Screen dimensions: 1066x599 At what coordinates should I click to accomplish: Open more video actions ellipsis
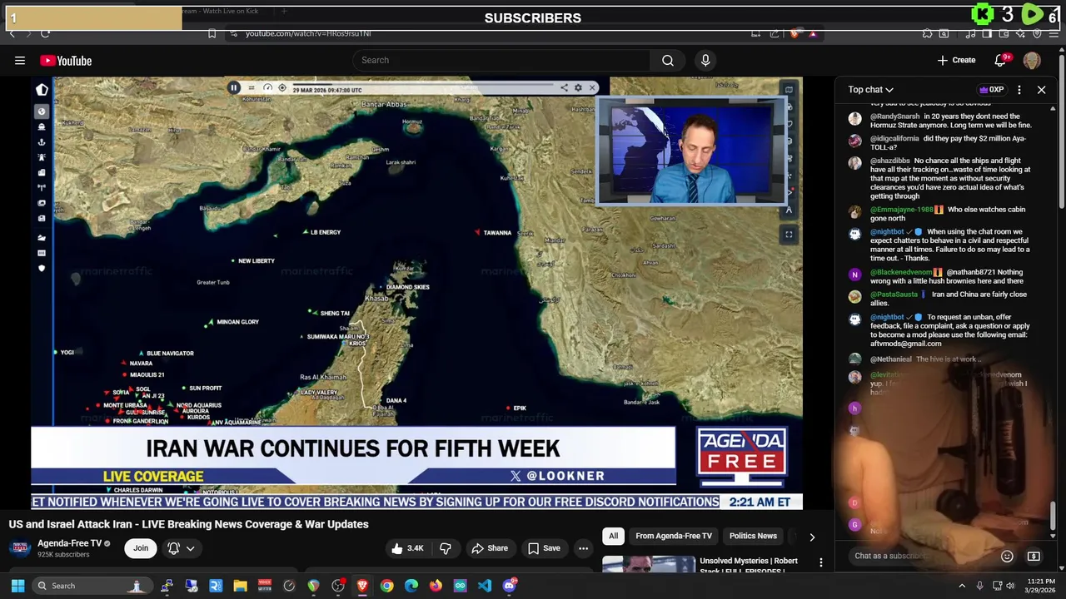tap(584, 548)
